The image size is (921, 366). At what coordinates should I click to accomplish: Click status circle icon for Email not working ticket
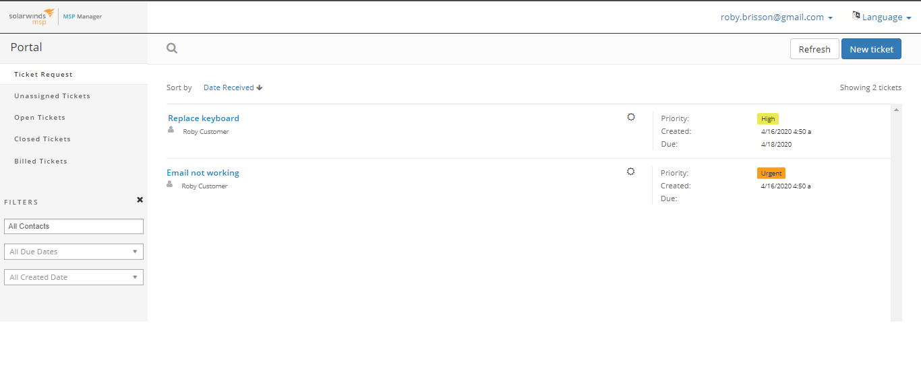point(631,172)
